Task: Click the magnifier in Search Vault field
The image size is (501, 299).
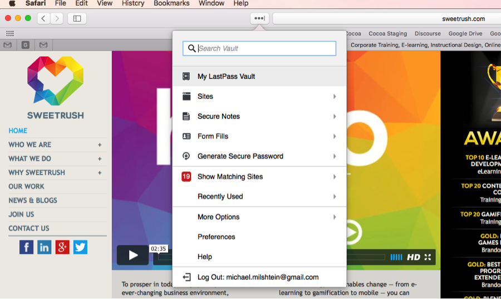Action: click(191, 48)
